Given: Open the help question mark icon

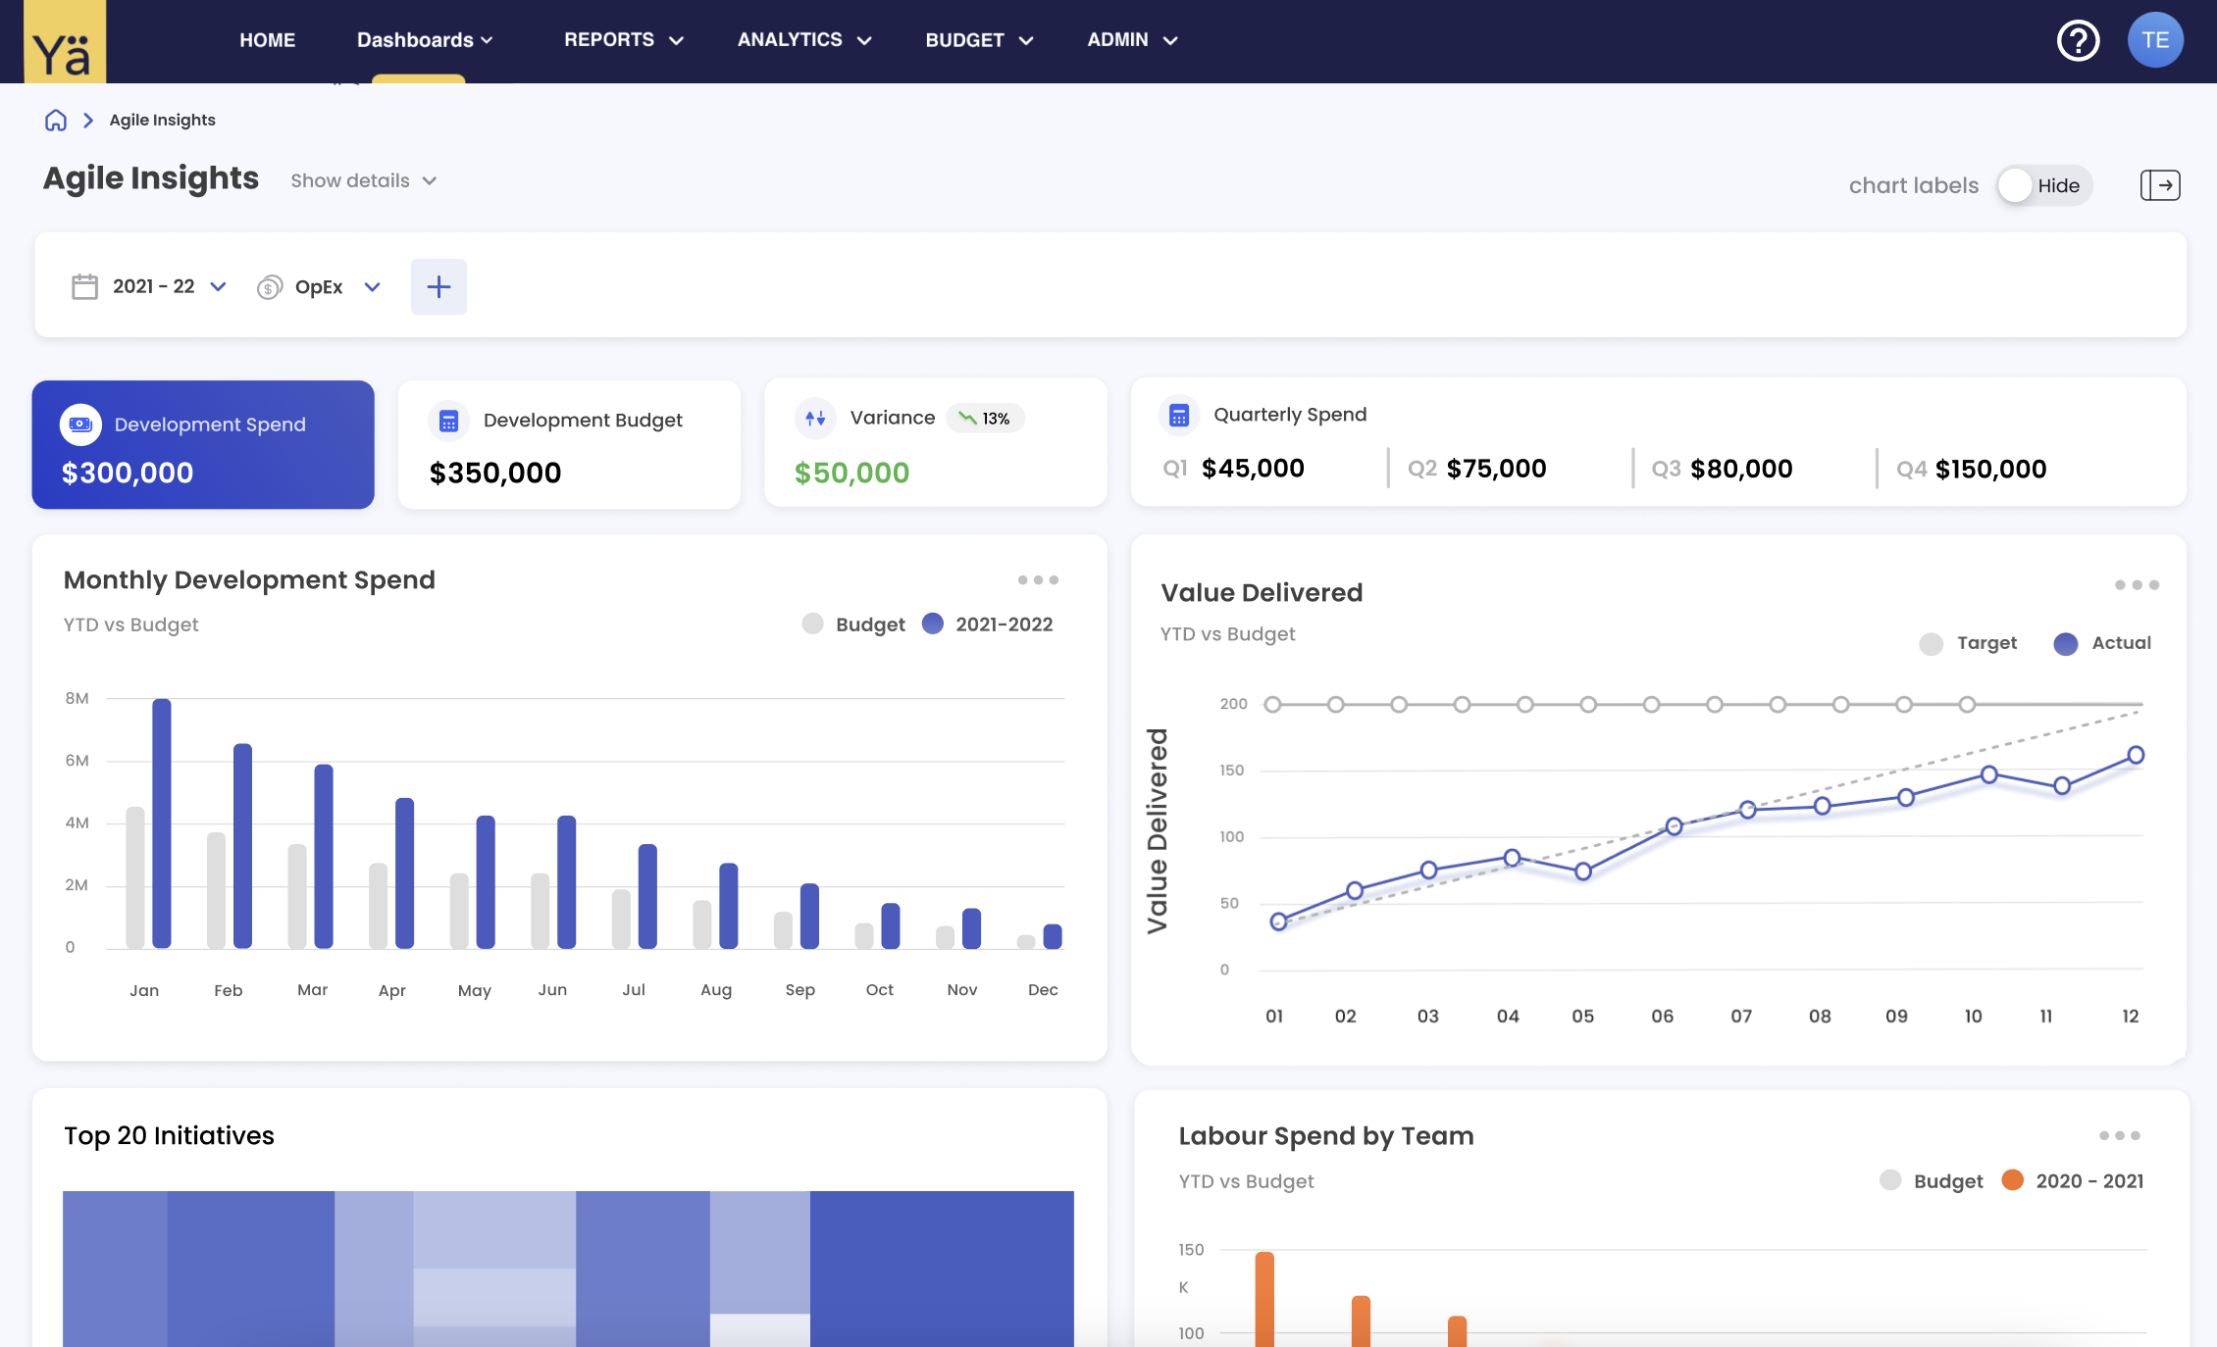Looking at the screenshot, I should [x=2078, y=40].
